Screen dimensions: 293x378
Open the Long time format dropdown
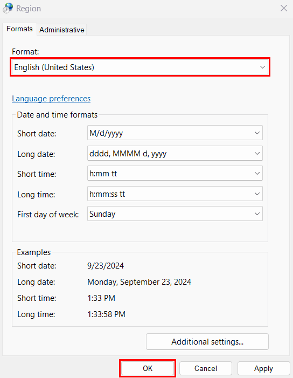pyautogui.click(x=175, y=194)
